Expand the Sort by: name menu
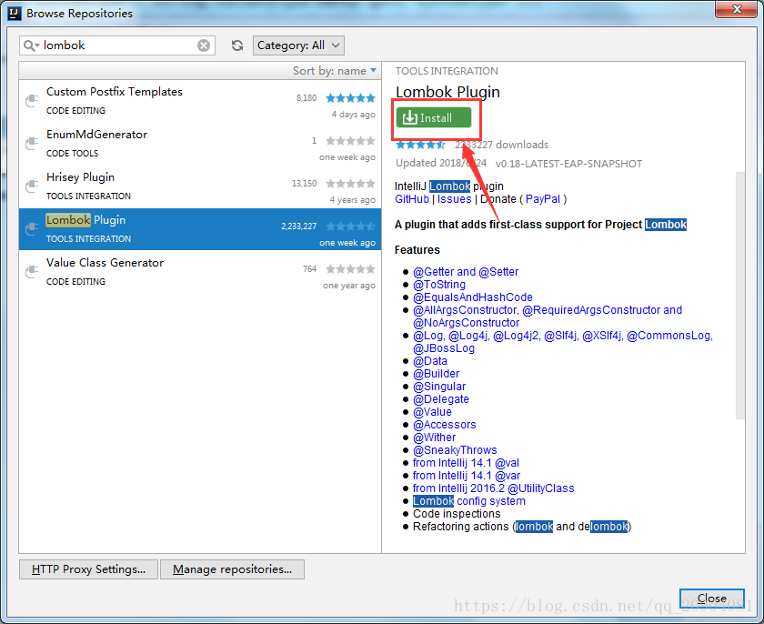 (x=334, y=71)
